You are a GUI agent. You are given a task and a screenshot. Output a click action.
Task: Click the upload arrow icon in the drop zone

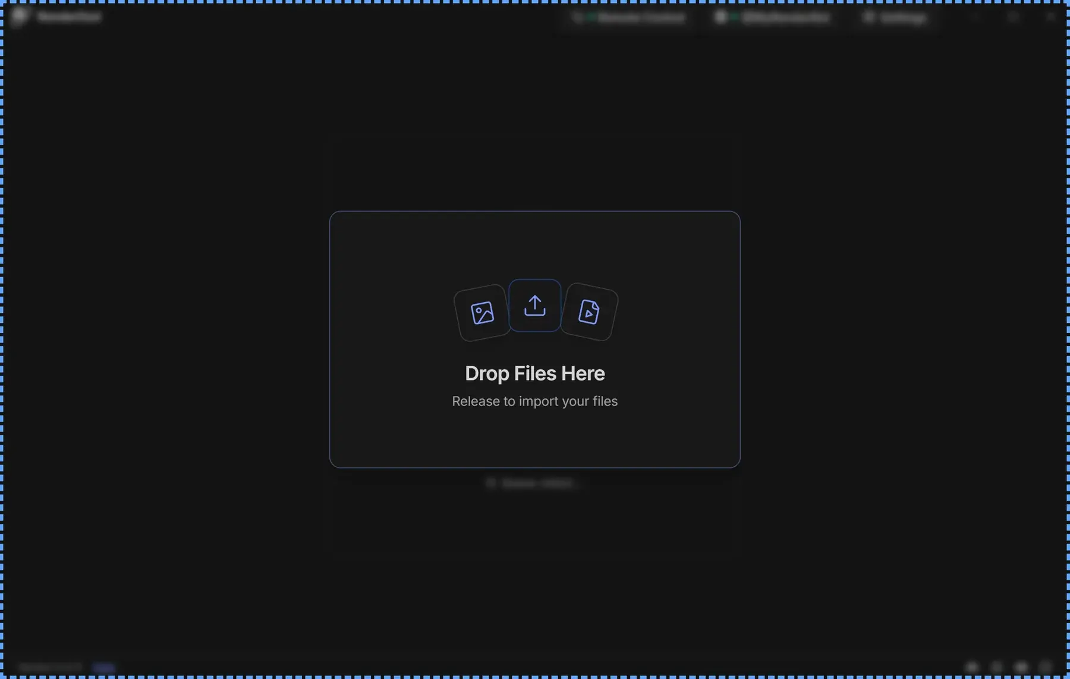[534, 306]
